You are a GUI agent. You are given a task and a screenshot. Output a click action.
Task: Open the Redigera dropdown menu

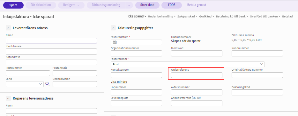(x=71, y=5)
